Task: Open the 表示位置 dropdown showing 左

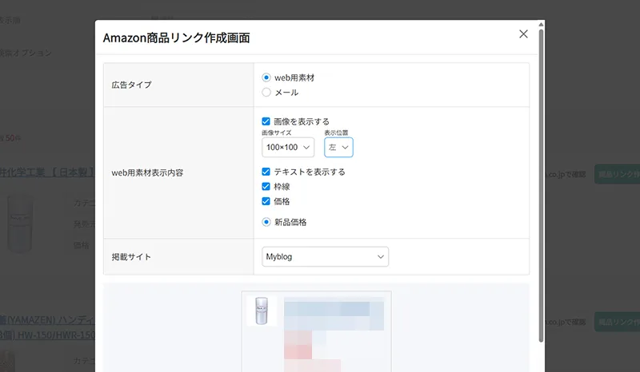Action: click(338, 147)
